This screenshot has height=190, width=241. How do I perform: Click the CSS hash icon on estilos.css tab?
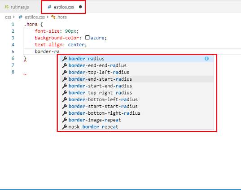tap(49, 7)
